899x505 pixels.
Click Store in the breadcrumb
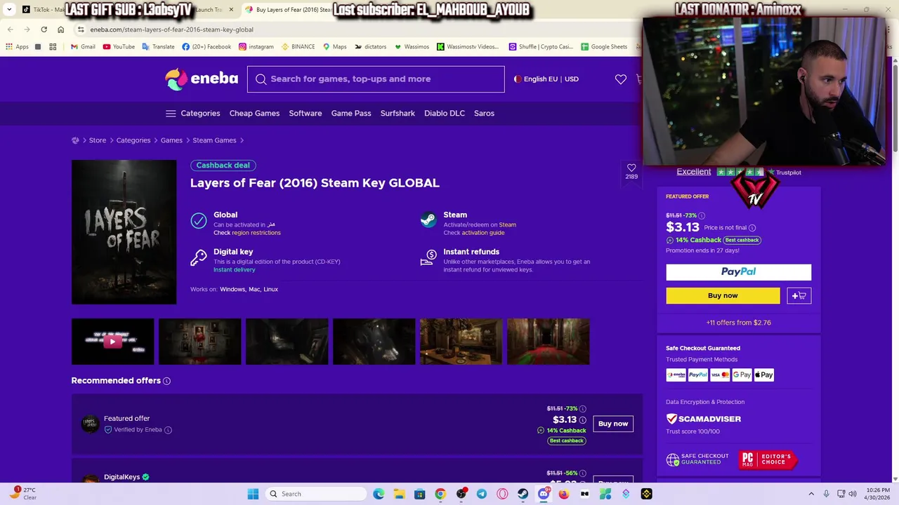98,140
